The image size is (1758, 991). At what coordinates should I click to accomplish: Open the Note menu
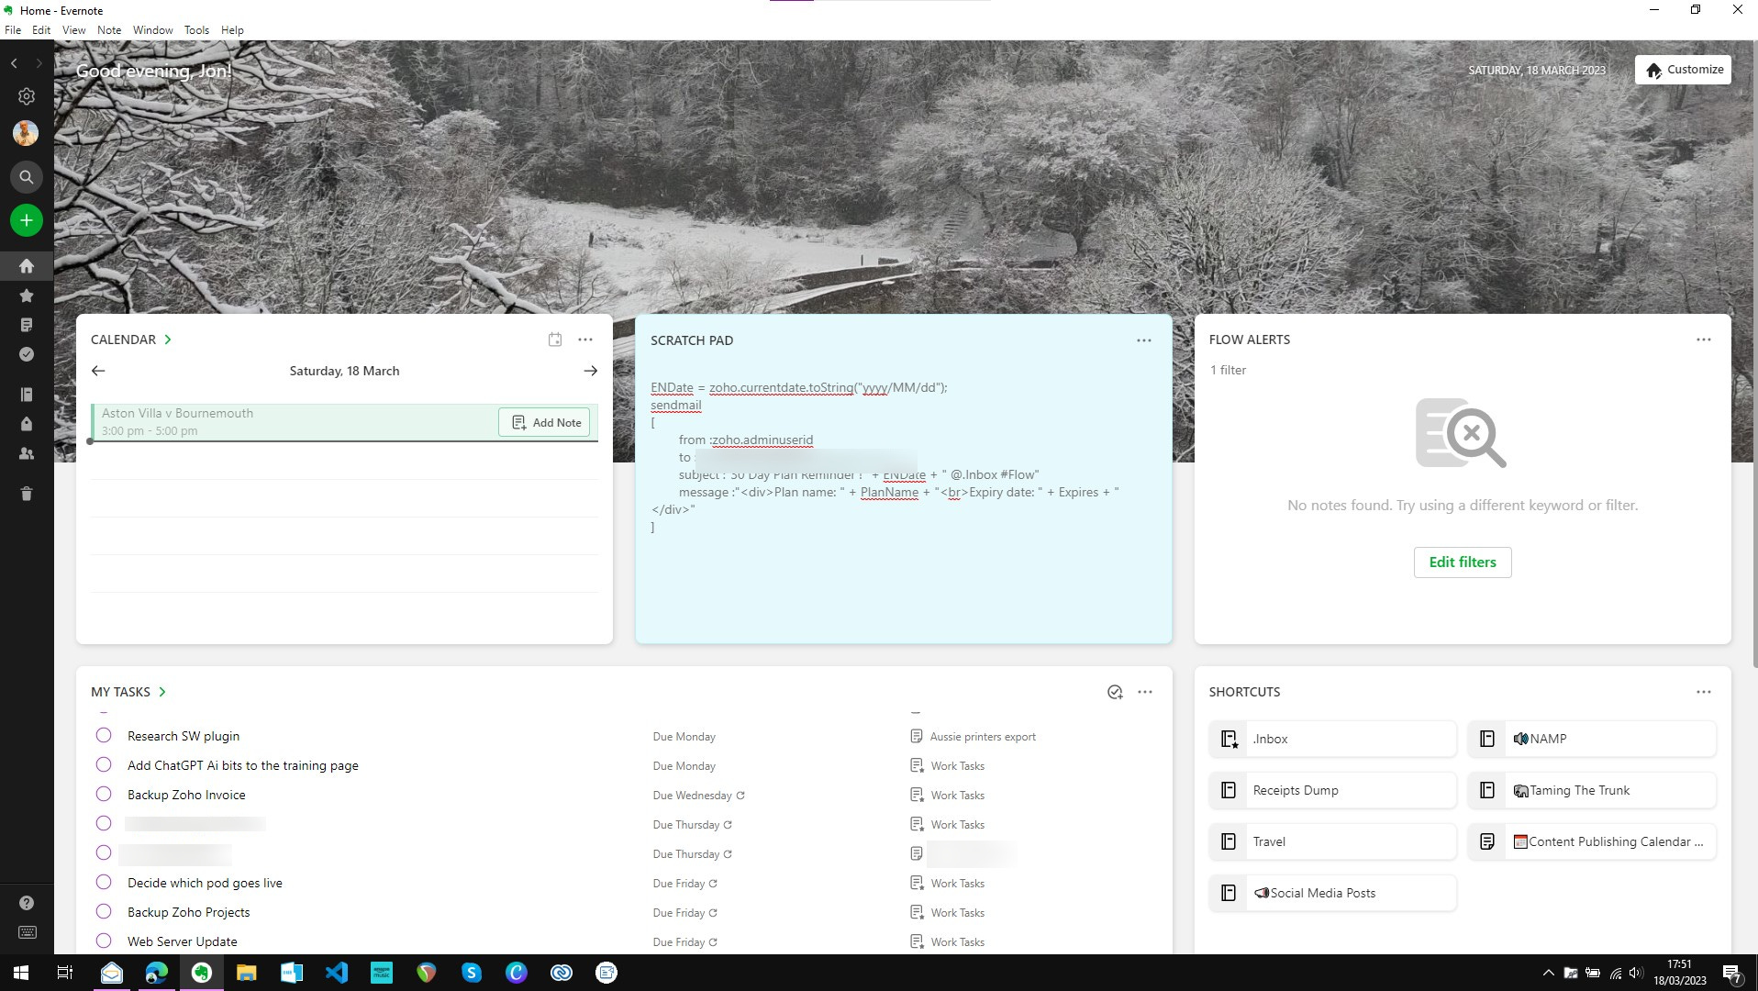coord(109,30)
